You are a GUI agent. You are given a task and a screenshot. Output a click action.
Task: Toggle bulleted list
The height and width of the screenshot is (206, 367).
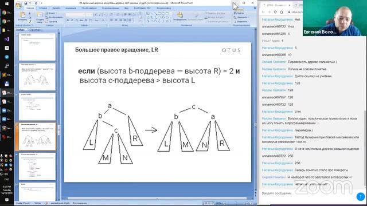[x=112, y=14]
